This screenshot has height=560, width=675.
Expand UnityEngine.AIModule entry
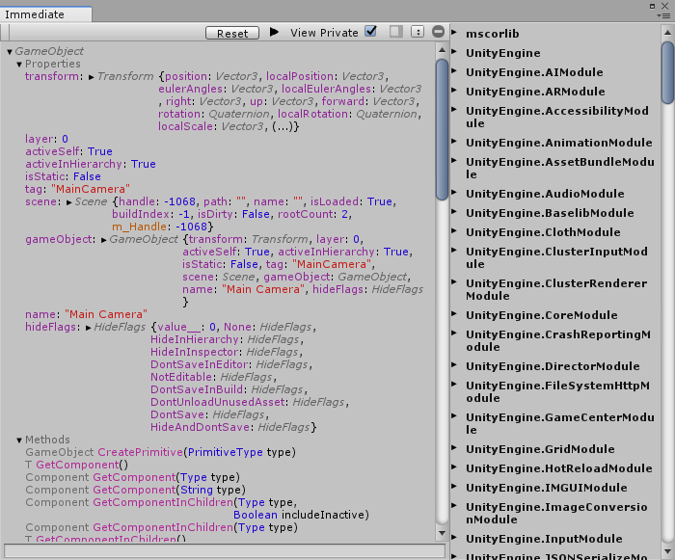pyautogui.click(x=454, y=71)
